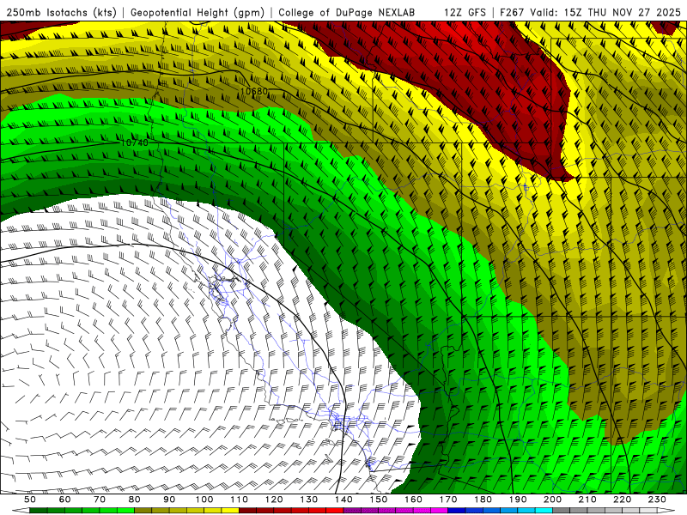
Task: Click the '250mb Isotachs (kts)' title text
Action: [61, 12]
